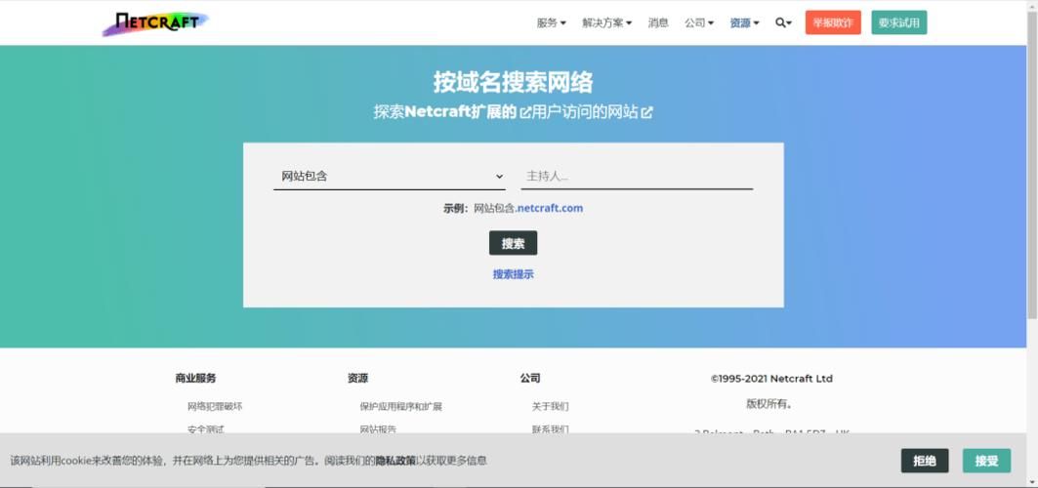Open 保护应用程序和扩展 footer link
Image resolution: width=1038 pixels, height=488 pixels.
coord(400,406)
